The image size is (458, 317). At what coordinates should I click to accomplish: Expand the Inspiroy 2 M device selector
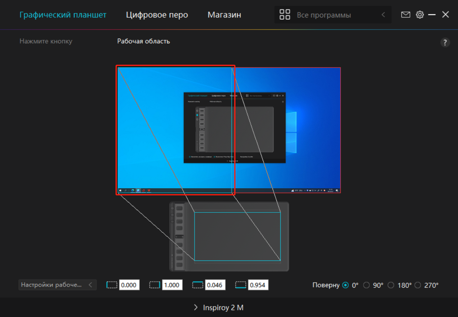pyautogui.click(x=219, y=308)
